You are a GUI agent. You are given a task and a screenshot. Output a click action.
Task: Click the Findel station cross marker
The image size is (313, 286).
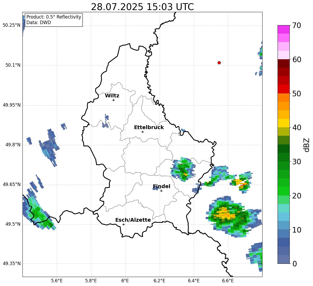pyautogui.click(x=161, y=191)
